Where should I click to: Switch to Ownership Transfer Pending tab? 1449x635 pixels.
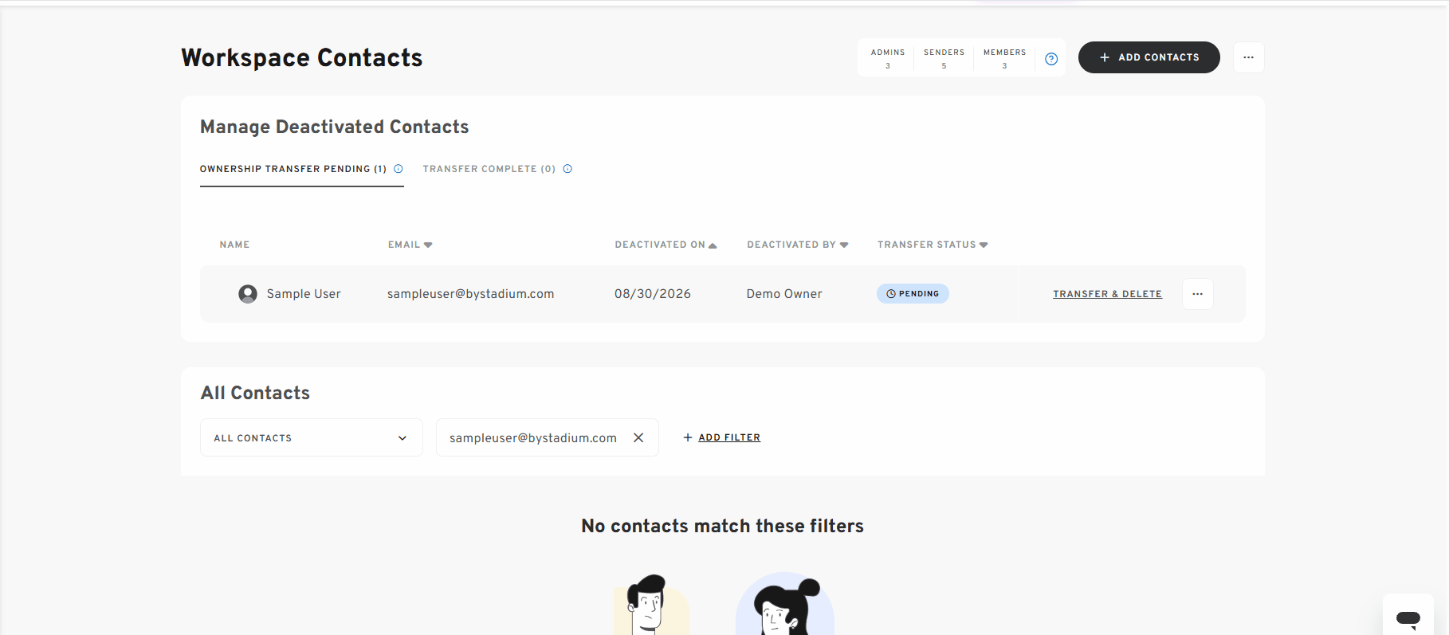coord(293,169)
